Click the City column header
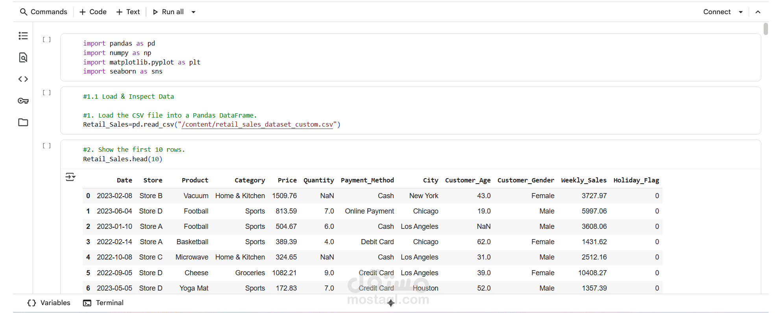Image resolution: width=777 pixels, height=313 pixels. [x=431, y=180]
